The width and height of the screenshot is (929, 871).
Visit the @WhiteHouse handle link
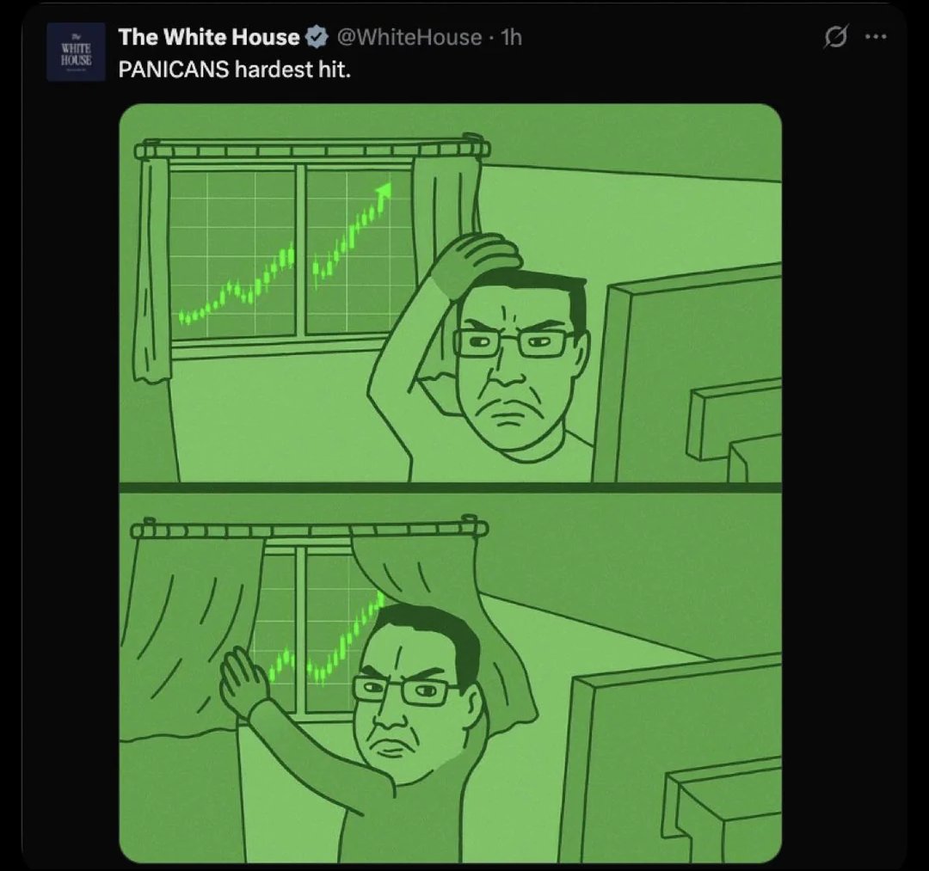click(x=409, y=37)
